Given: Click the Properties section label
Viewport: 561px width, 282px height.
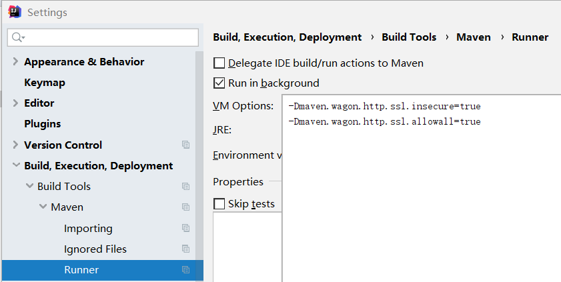Looking at the screenshot, I should point(238,181).
